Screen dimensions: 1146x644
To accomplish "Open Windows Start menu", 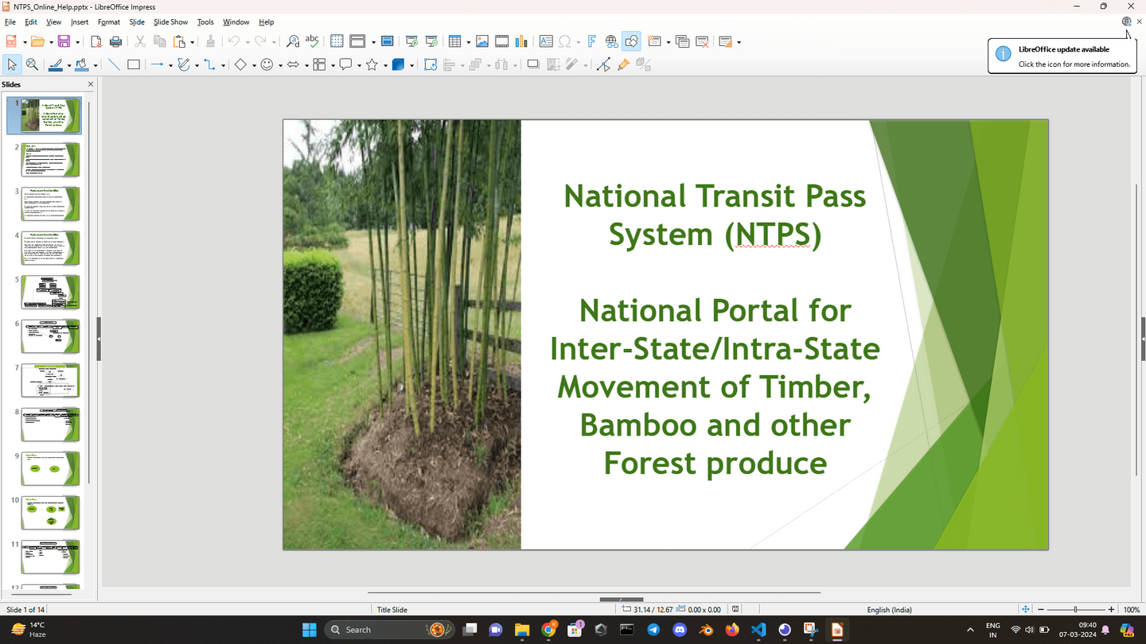I will (310, 630).
